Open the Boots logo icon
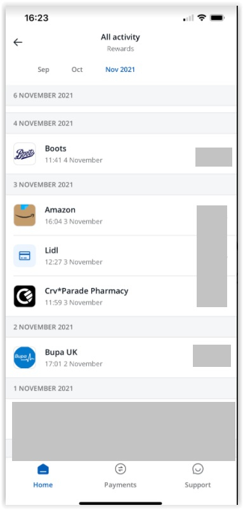Screen dimensions: 243x510 24,154
